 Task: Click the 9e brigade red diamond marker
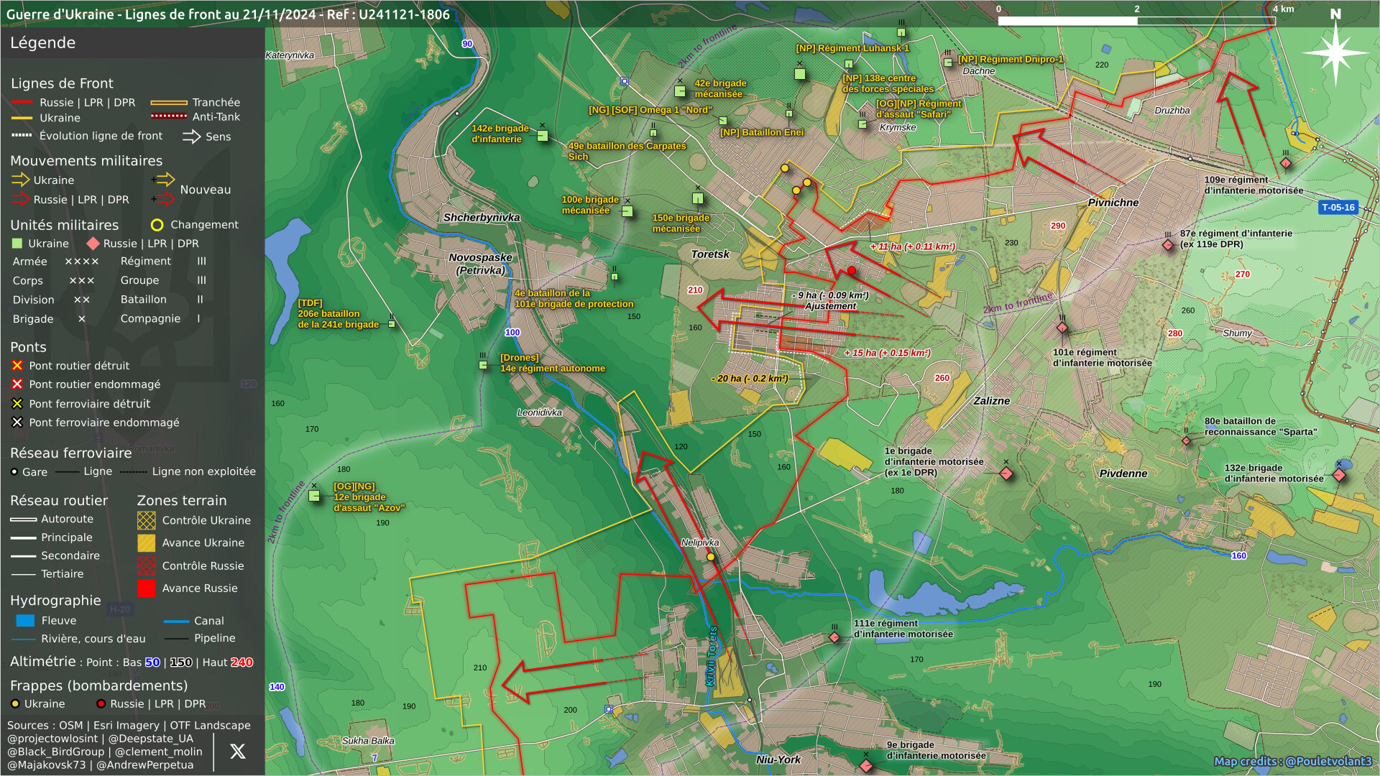[866, 765]
